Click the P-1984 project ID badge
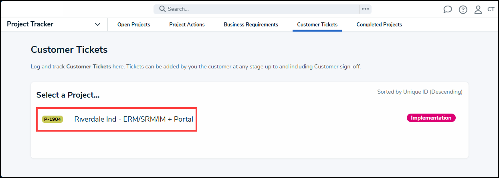The image size is (499, 178). [x=53, y=119]
